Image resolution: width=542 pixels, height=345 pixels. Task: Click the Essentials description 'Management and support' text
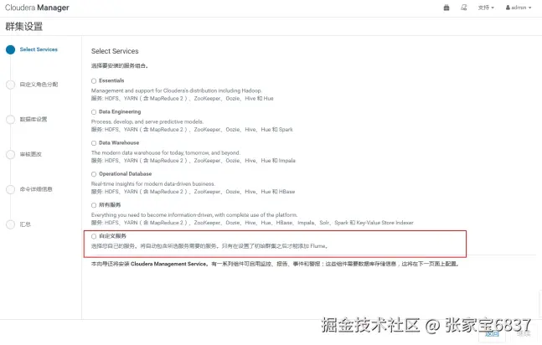[177, 90]
